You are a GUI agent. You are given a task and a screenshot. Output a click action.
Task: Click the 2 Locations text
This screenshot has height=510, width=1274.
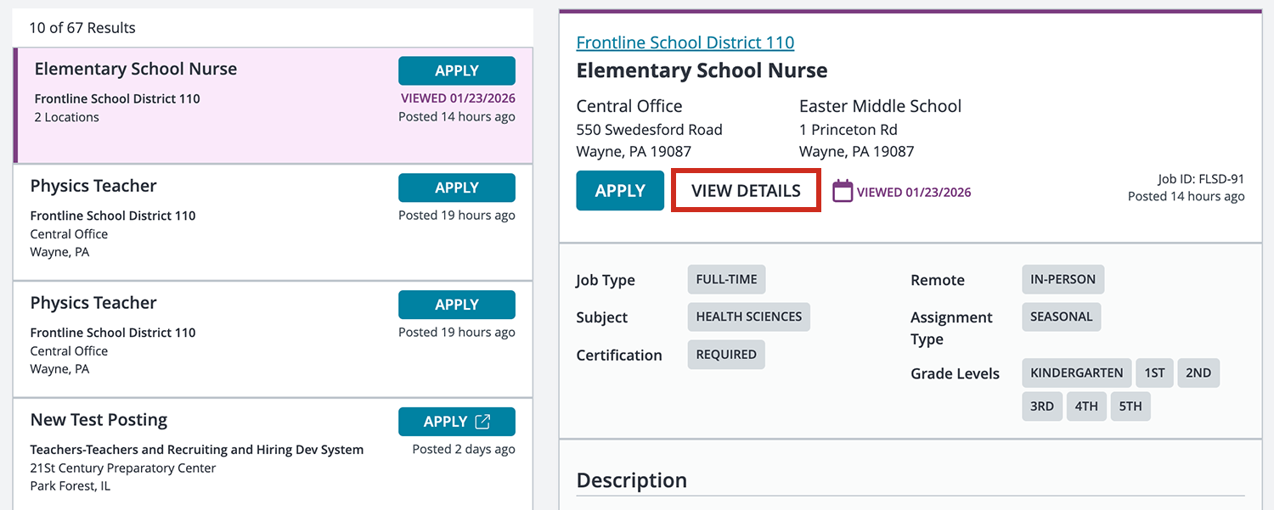tap(67, 117)
